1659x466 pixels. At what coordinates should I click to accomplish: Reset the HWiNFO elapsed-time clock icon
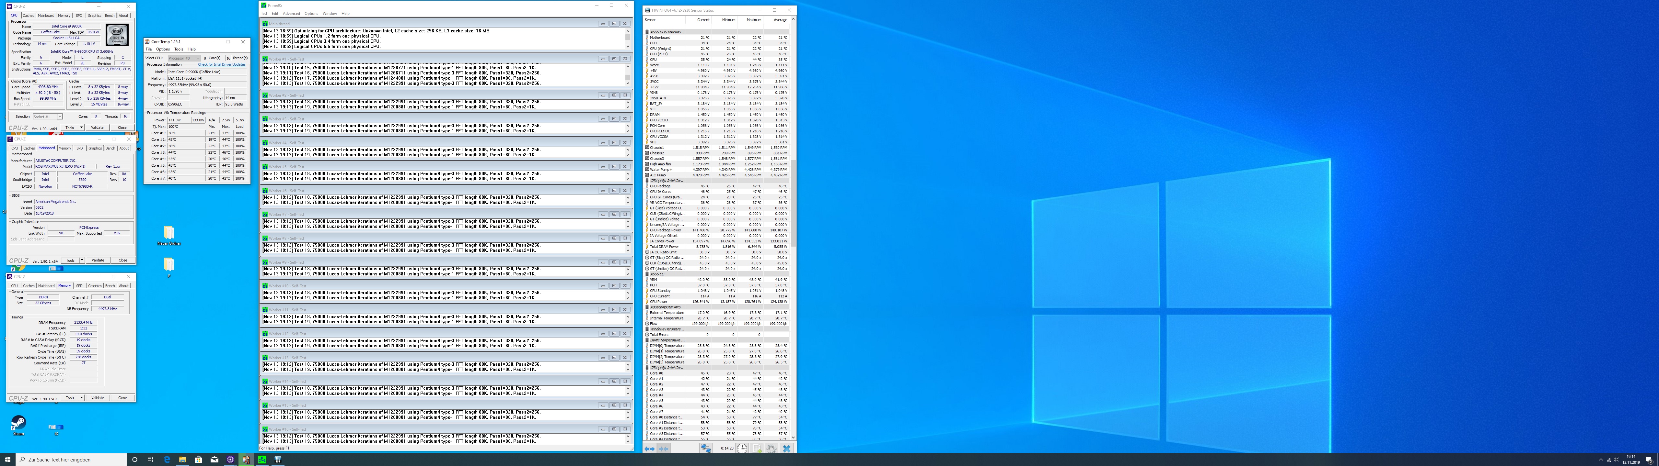(742, 449)
